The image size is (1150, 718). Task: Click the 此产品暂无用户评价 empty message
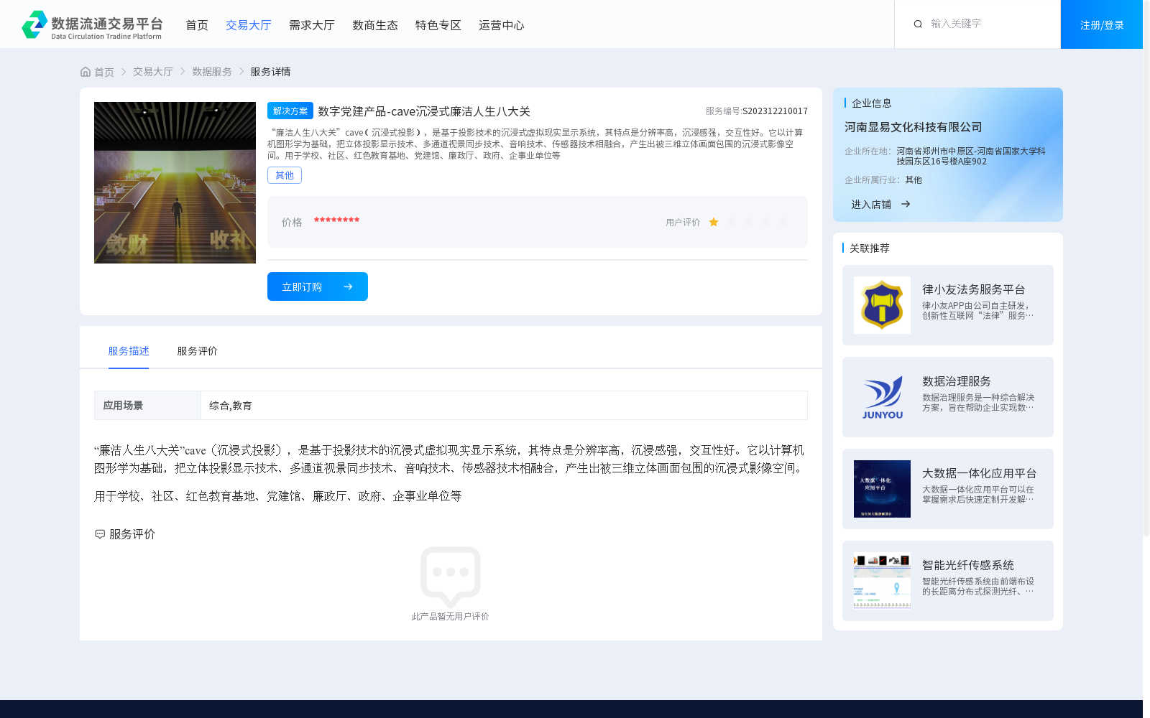(450, 617)
